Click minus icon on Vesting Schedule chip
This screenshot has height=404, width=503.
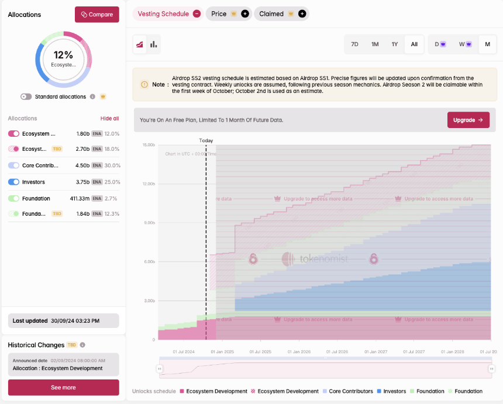click(197, 14)
